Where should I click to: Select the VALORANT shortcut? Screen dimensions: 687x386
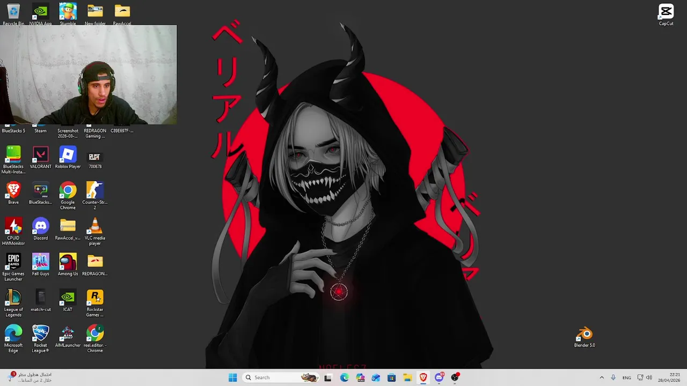pos(40,158)
